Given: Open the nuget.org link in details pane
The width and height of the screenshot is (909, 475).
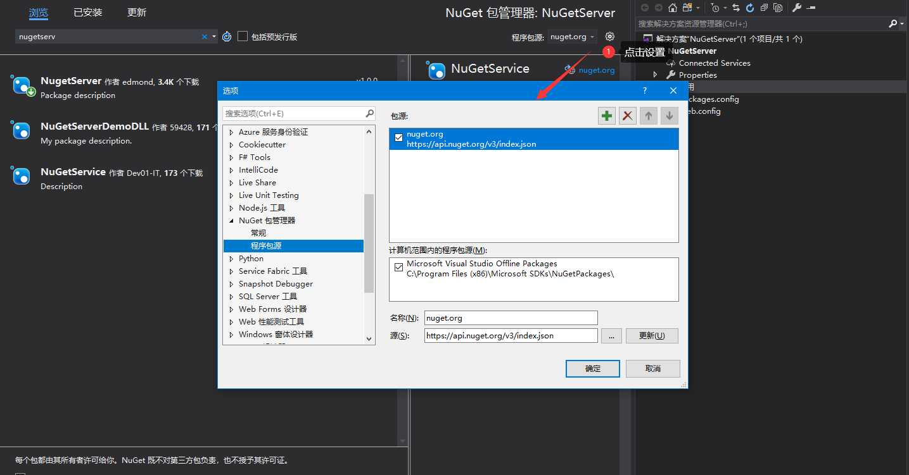Looking at the screenshot, I should tap(597, 70).
